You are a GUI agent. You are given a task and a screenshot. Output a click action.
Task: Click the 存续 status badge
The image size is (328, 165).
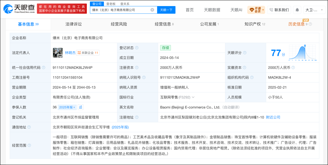pos(166,48)
